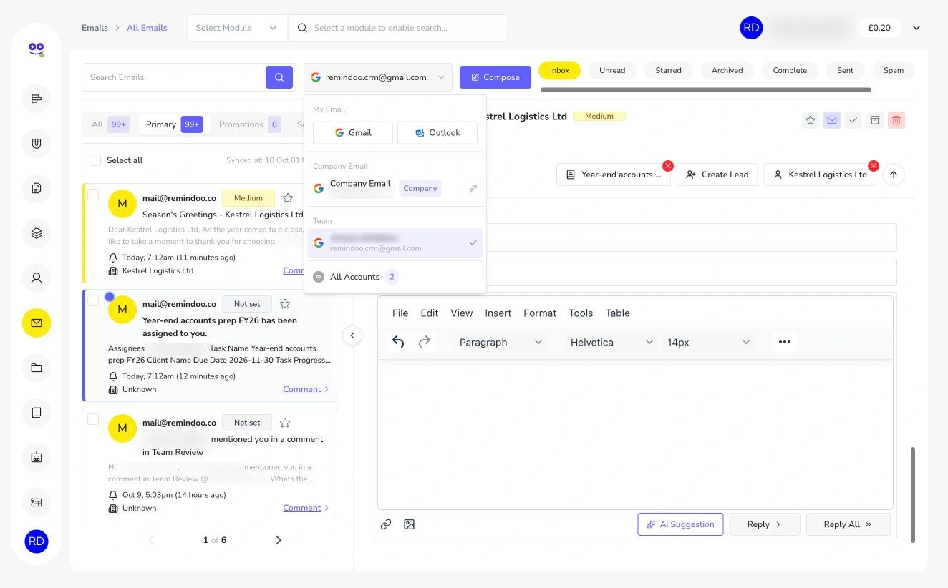Screen dimensions: 948x588
Task: Archive the open email
Action: (875, 120)
